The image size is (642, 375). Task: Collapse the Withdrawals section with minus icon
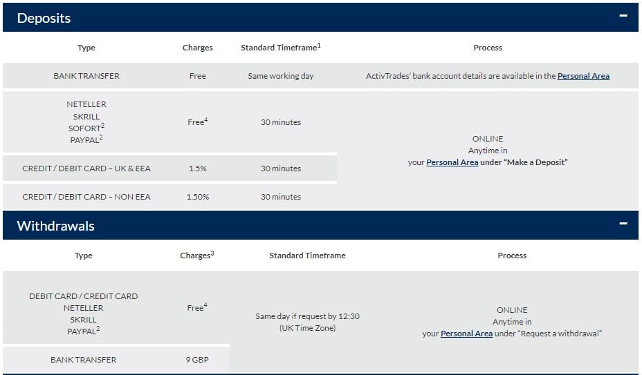[623, 224]
